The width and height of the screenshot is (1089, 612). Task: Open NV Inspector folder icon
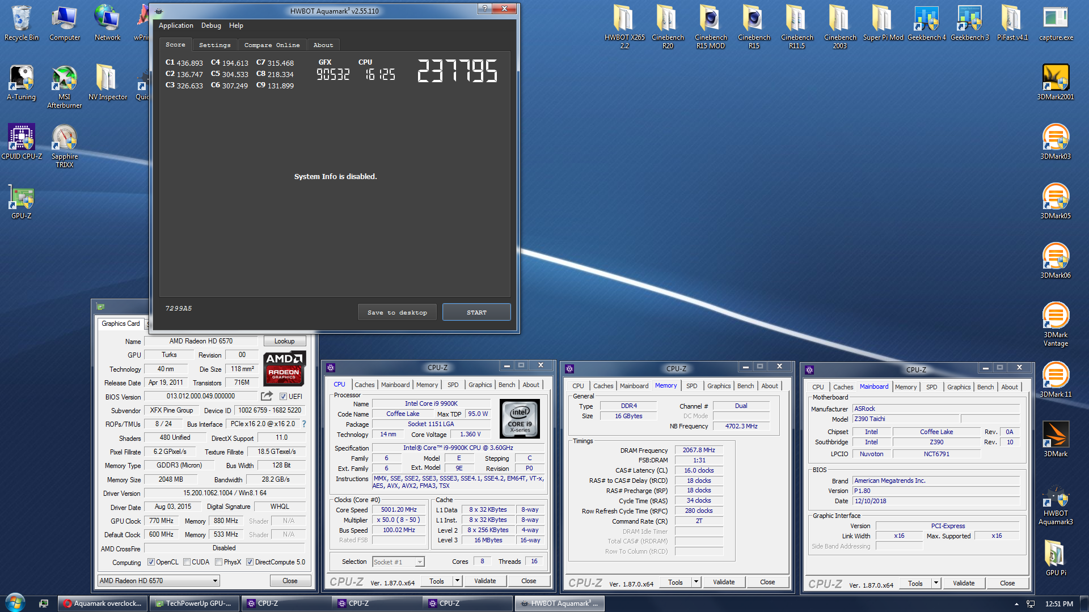click(x=107, y=82)
